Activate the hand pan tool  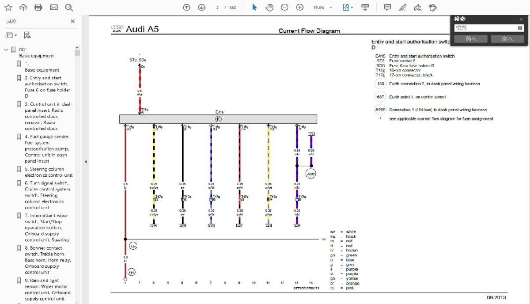269,8
